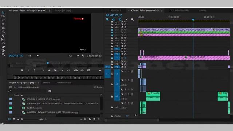Click the Project panel search field
233x131 pixels.
28,91
